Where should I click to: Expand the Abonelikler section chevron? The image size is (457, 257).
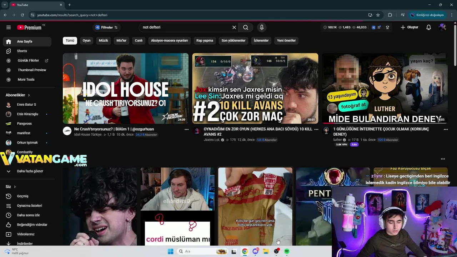click(x=29, y=95)
